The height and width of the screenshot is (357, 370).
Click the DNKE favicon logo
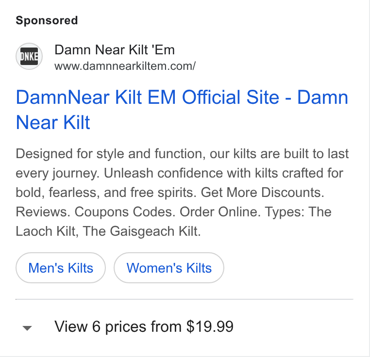(x=29, y=56)
